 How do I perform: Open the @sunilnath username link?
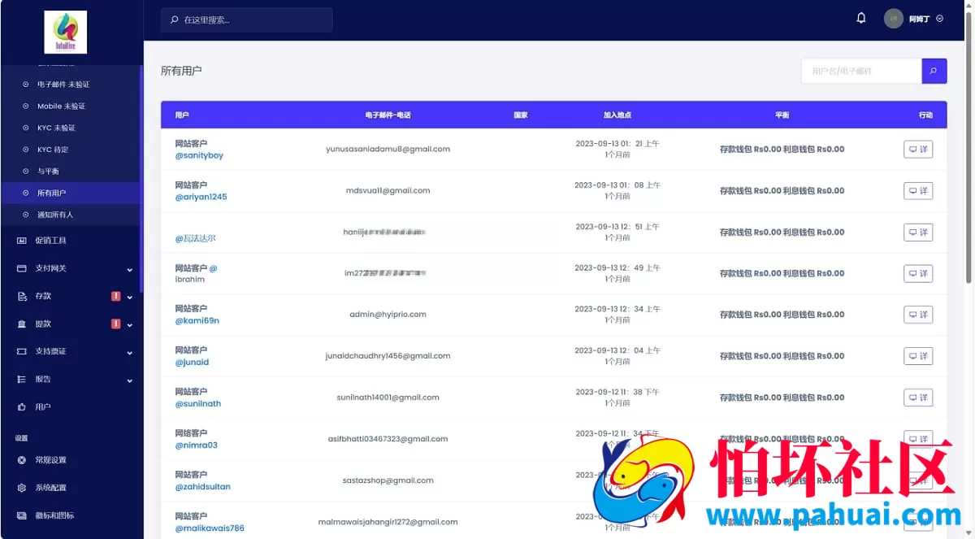tap(198, 403)
